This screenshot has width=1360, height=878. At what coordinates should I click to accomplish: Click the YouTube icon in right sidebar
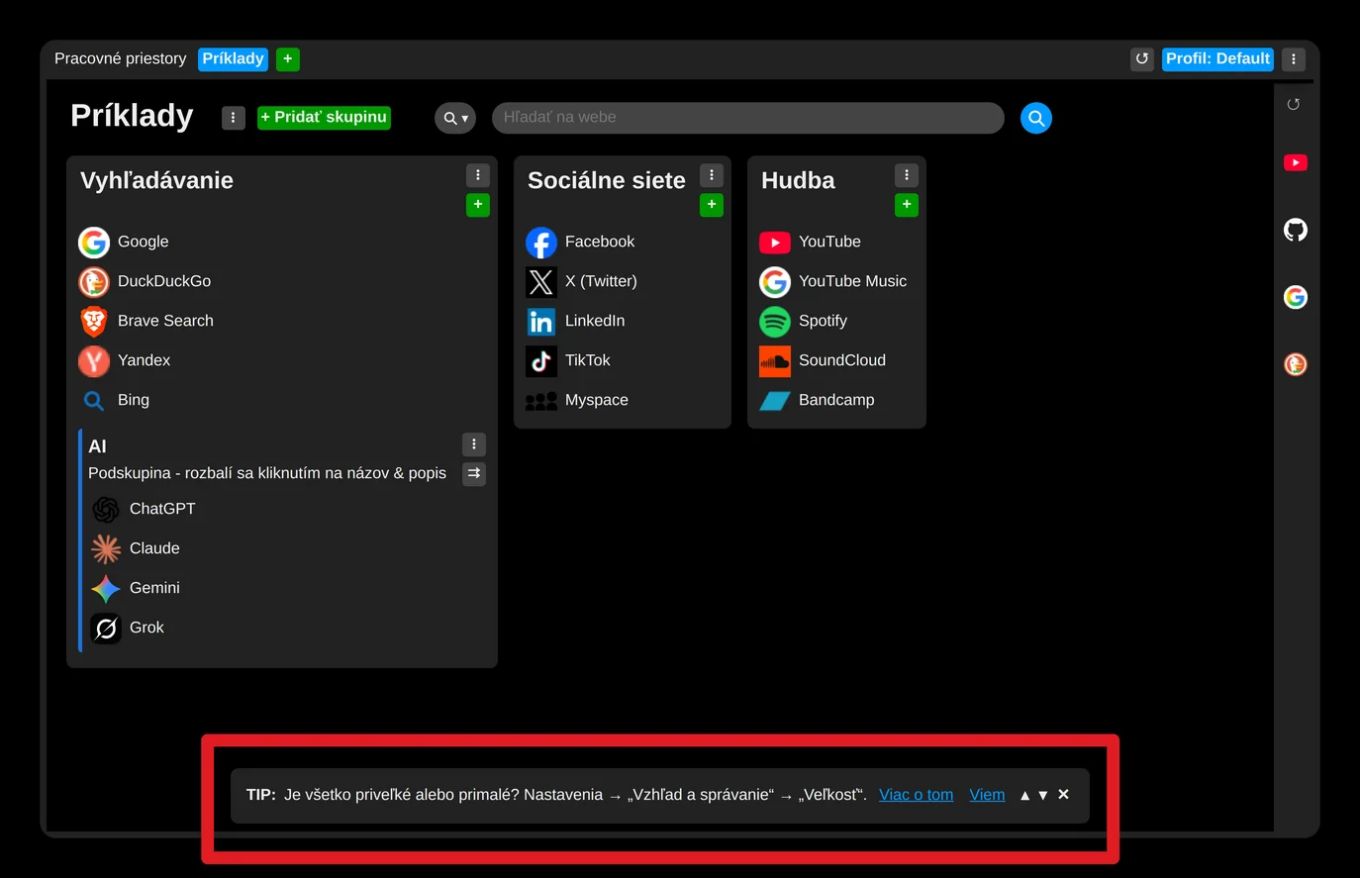[x=1296, y=162]
